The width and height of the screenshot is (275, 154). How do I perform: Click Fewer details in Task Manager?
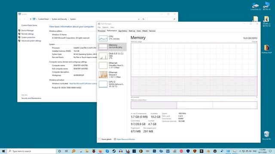[x=107, y=139]
